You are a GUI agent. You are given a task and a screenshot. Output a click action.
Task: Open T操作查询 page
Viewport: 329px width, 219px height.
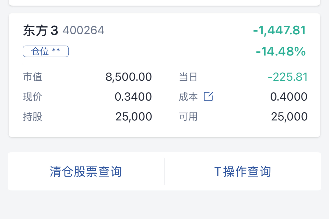[x=243, y=171]
